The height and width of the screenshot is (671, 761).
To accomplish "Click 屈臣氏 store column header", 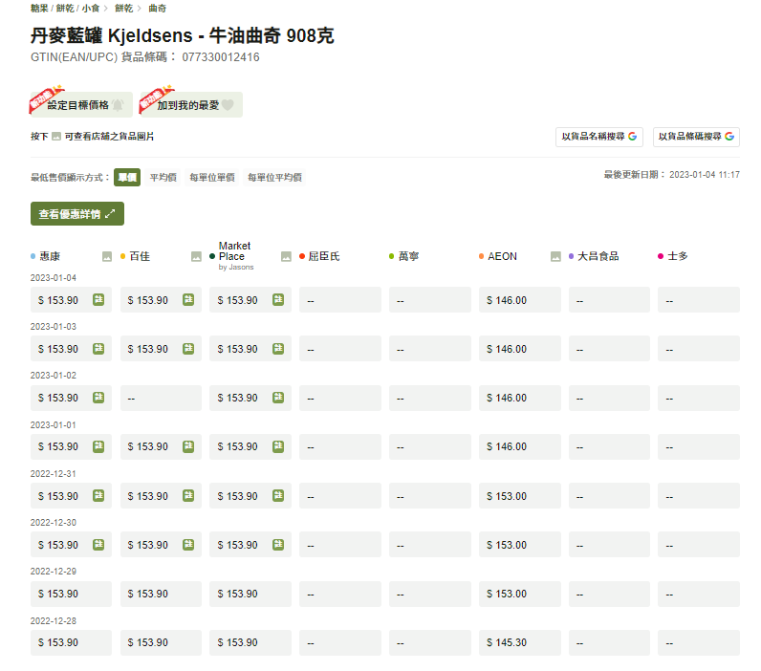I will pyautogui.click(x=324, y=256).
